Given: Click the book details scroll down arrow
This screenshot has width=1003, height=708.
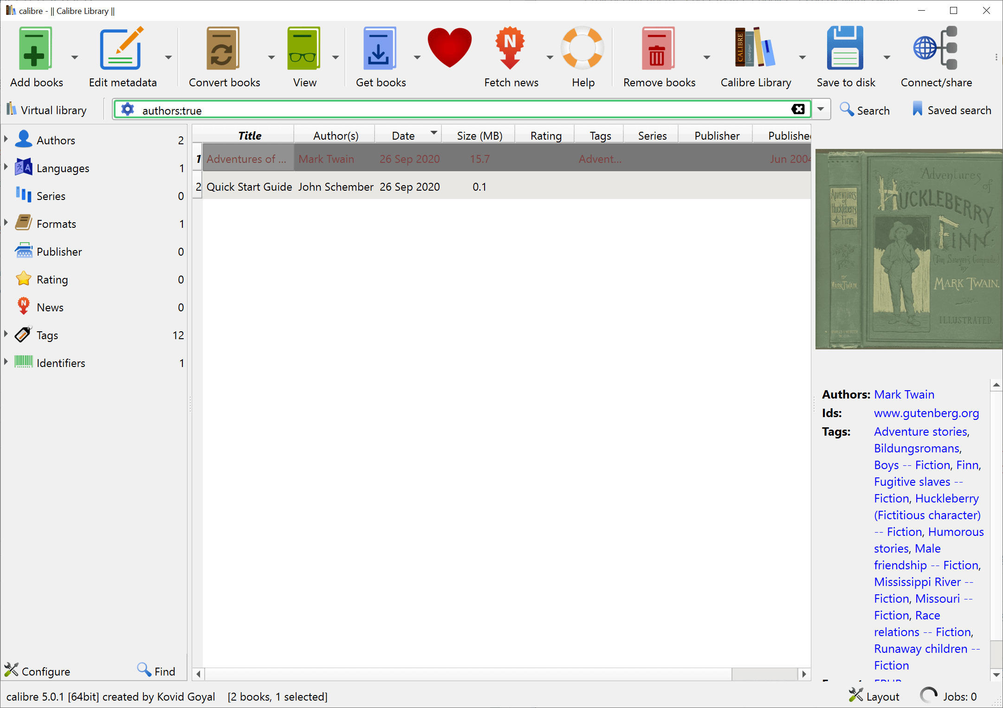Looking at the screenshot, I should point(996,675).
